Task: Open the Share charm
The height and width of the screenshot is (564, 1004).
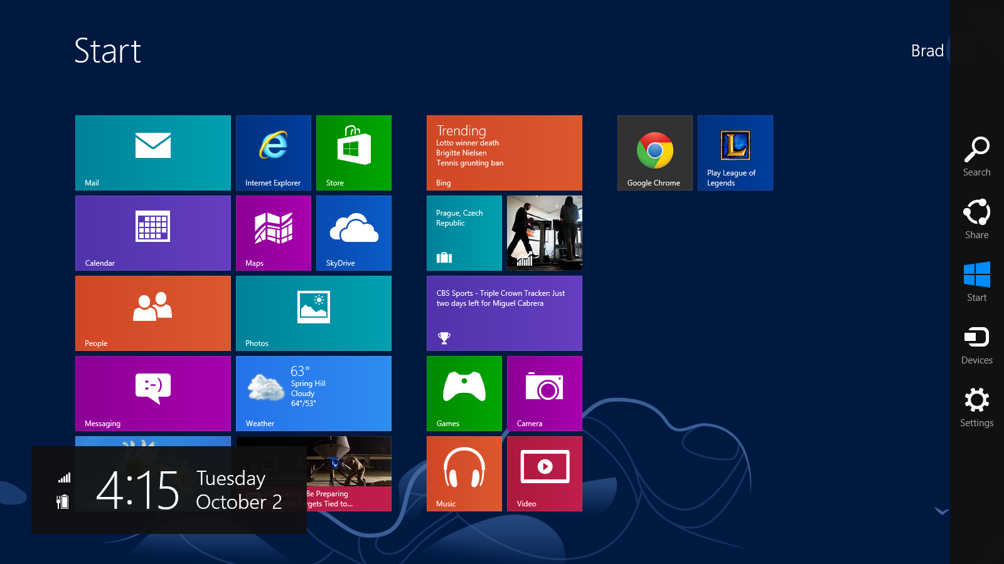Action: [x=977, y=219]
